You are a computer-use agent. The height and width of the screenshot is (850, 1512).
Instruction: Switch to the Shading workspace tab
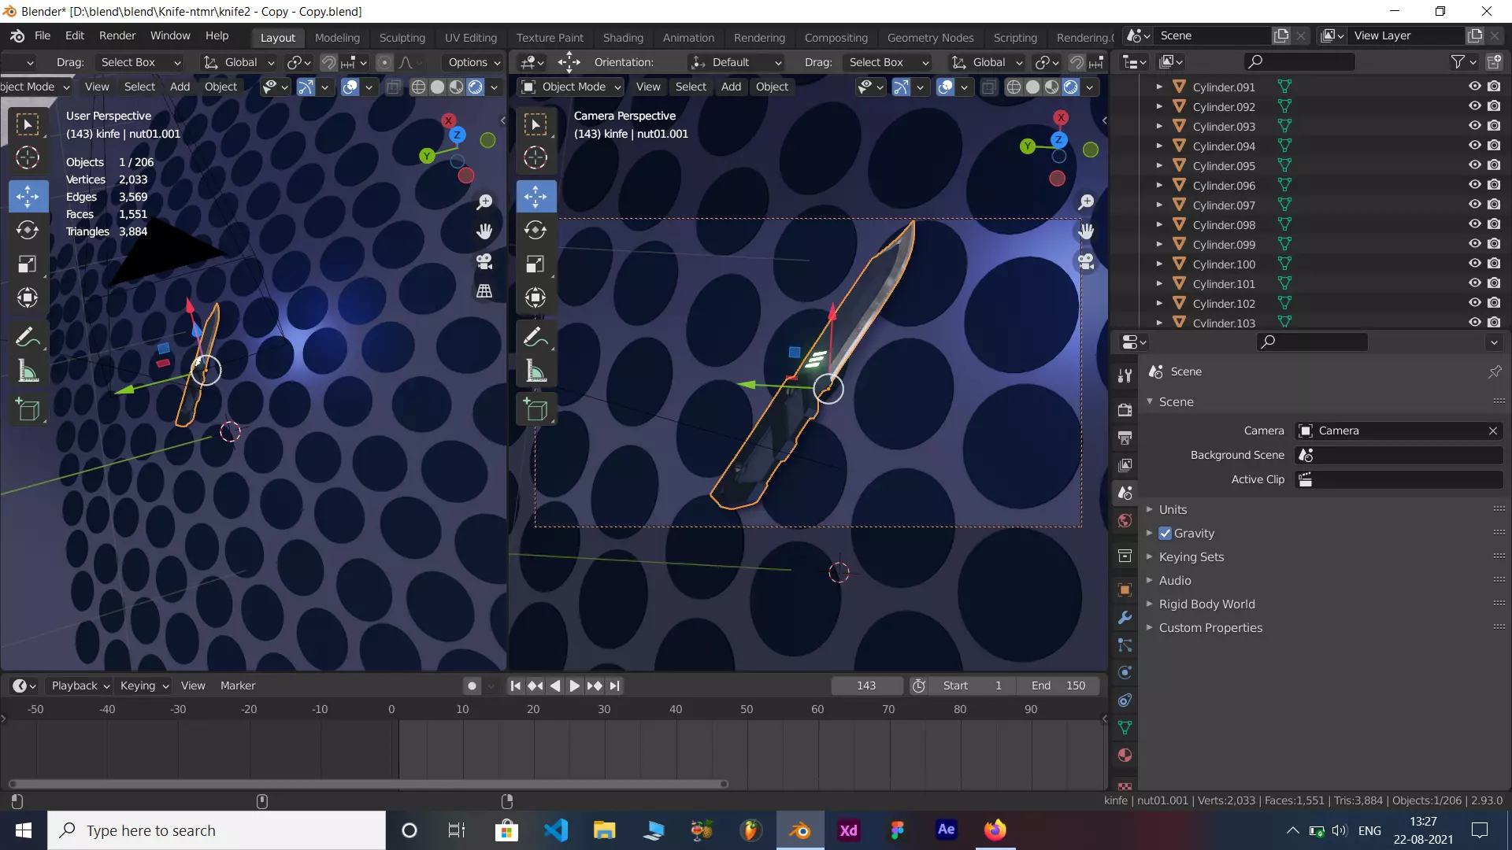coord(622,37)
